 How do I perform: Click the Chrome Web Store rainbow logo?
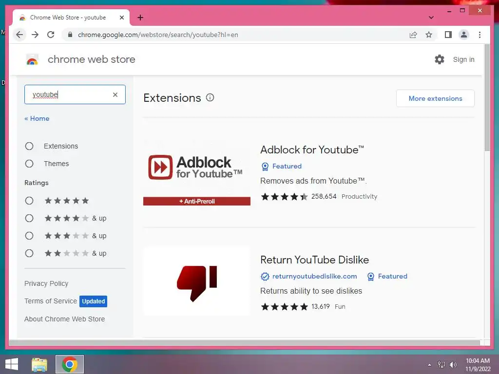click(32, 59)
